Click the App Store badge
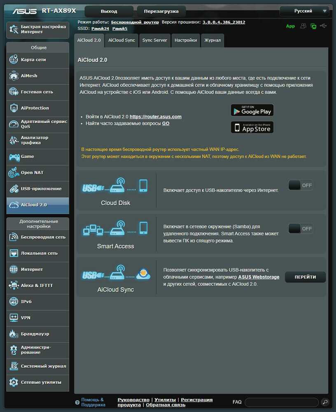 pos(252,127)
